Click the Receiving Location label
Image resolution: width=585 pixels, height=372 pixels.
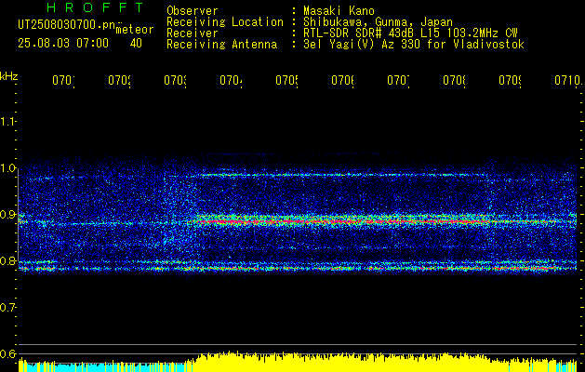pyautogui.click(x=225, y=22)
